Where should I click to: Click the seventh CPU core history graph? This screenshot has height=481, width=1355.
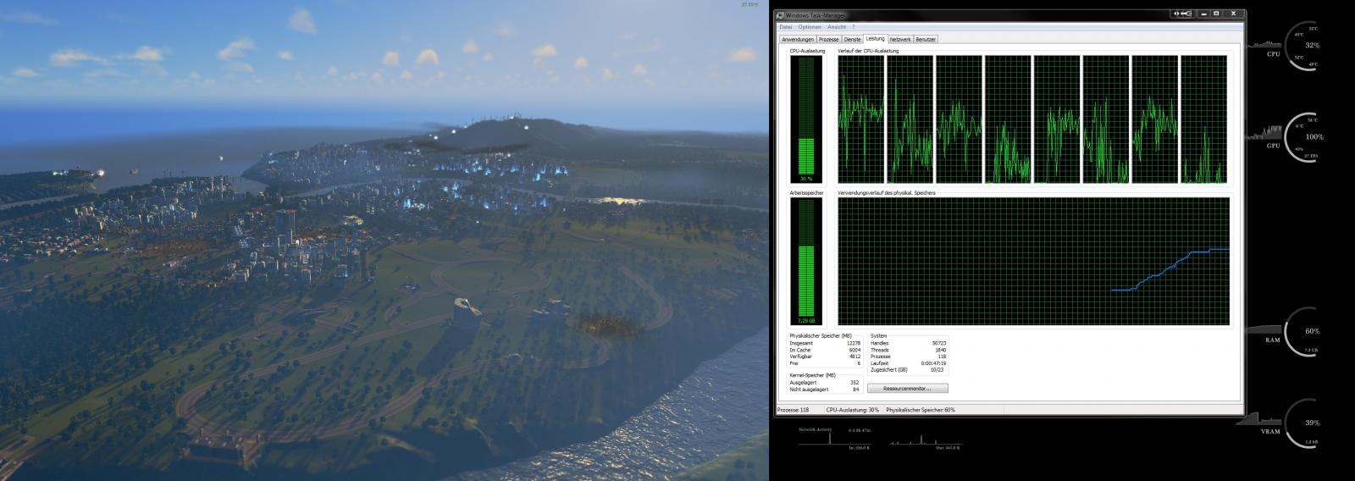coord(1155,119)
